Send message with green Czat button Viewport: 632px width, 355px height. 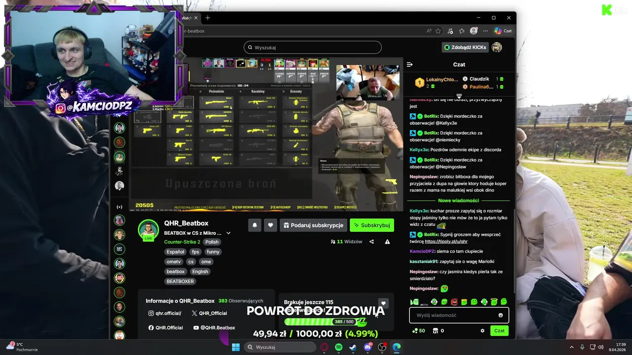(499, 331)
